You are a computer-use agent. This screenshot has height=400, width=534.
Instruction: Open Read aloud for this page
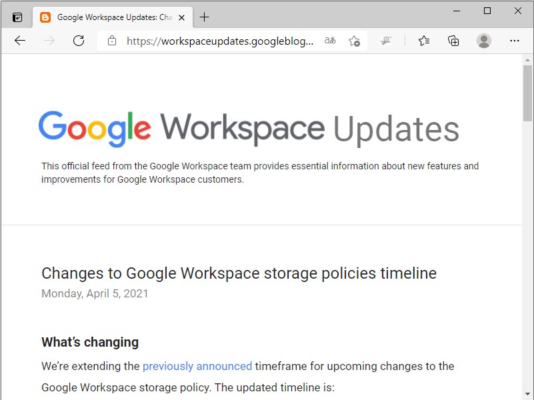pyautogui.click(x=329, y=41)
